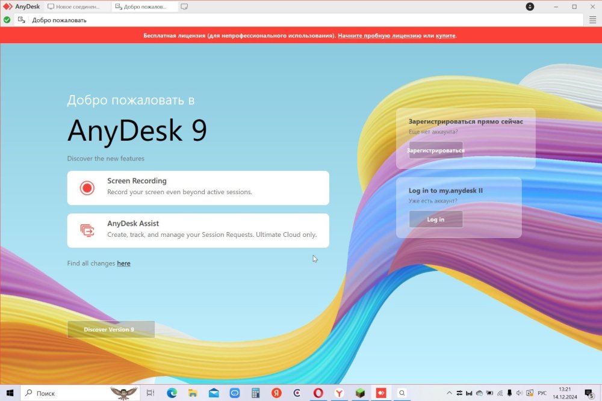This screenshot has width=602, height=401.
Task: Open the green cube app on taskbar
Action: click(360, 393)
